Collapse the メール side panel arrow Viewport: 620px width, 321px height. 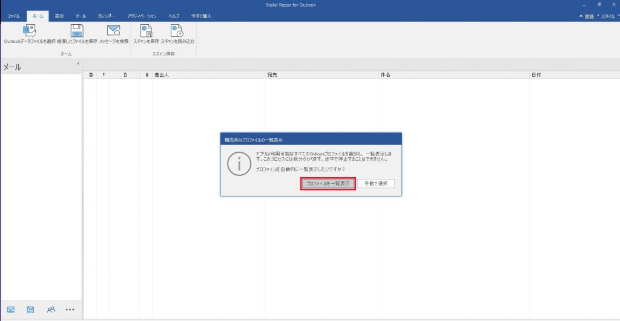click(x=78, y=63)
